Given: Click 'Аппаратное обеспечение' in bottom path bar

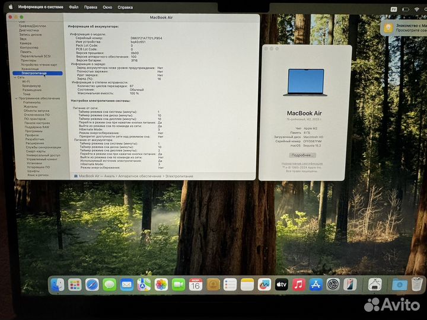Looking at the screenshot, I should (140, 176).
